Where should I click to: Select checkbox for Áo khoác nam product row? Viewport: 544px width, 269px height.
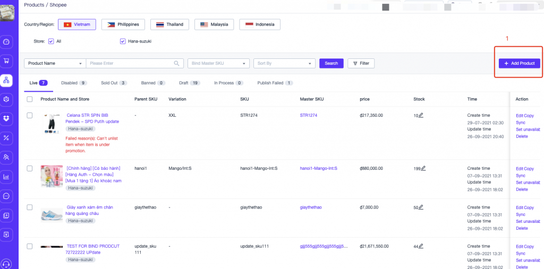(30, 169)
